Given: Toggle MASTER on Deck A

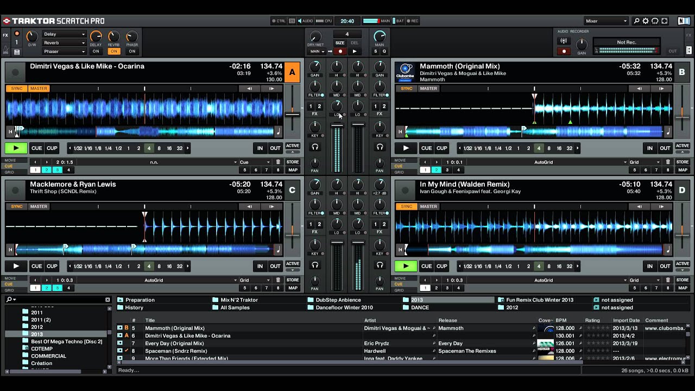Looking at the screenshot, I should 39,89.
